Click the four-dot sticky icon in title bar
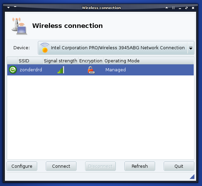This screenshot has width=202, height=186. [x=173, y=8]
